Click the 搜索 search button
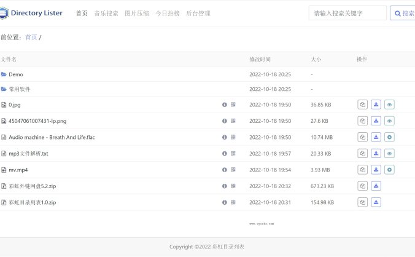 coord(403,13)
